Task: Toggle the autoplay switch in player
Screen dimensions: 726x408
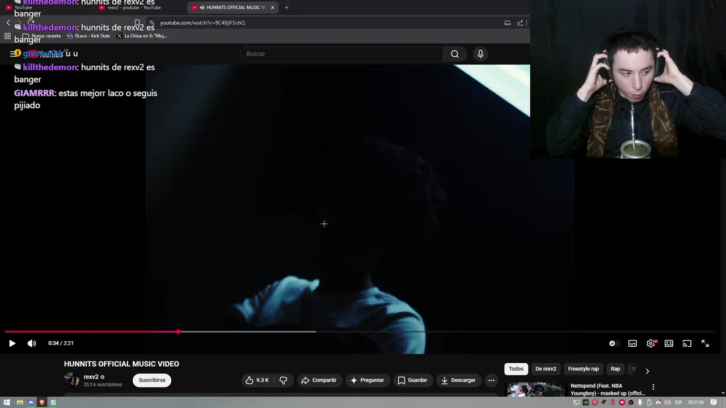Action: (x=613, y=343)
